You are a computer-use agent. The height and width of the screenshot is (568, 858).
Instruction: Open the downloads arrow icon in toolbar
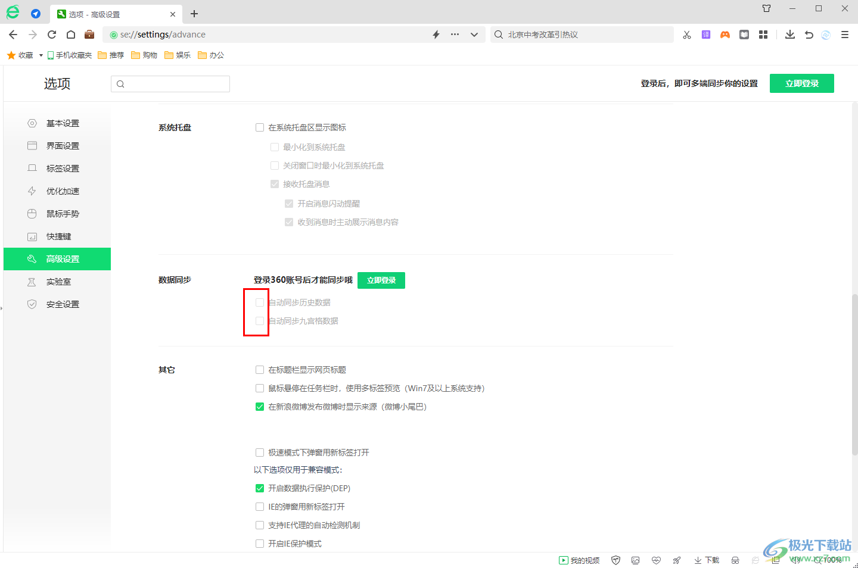(x=790, y=35)
